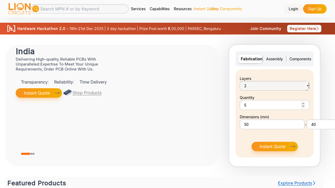Screen dimensions: 335x188
Task: Click the dimension field showing 50
Action: pos(272,124)
